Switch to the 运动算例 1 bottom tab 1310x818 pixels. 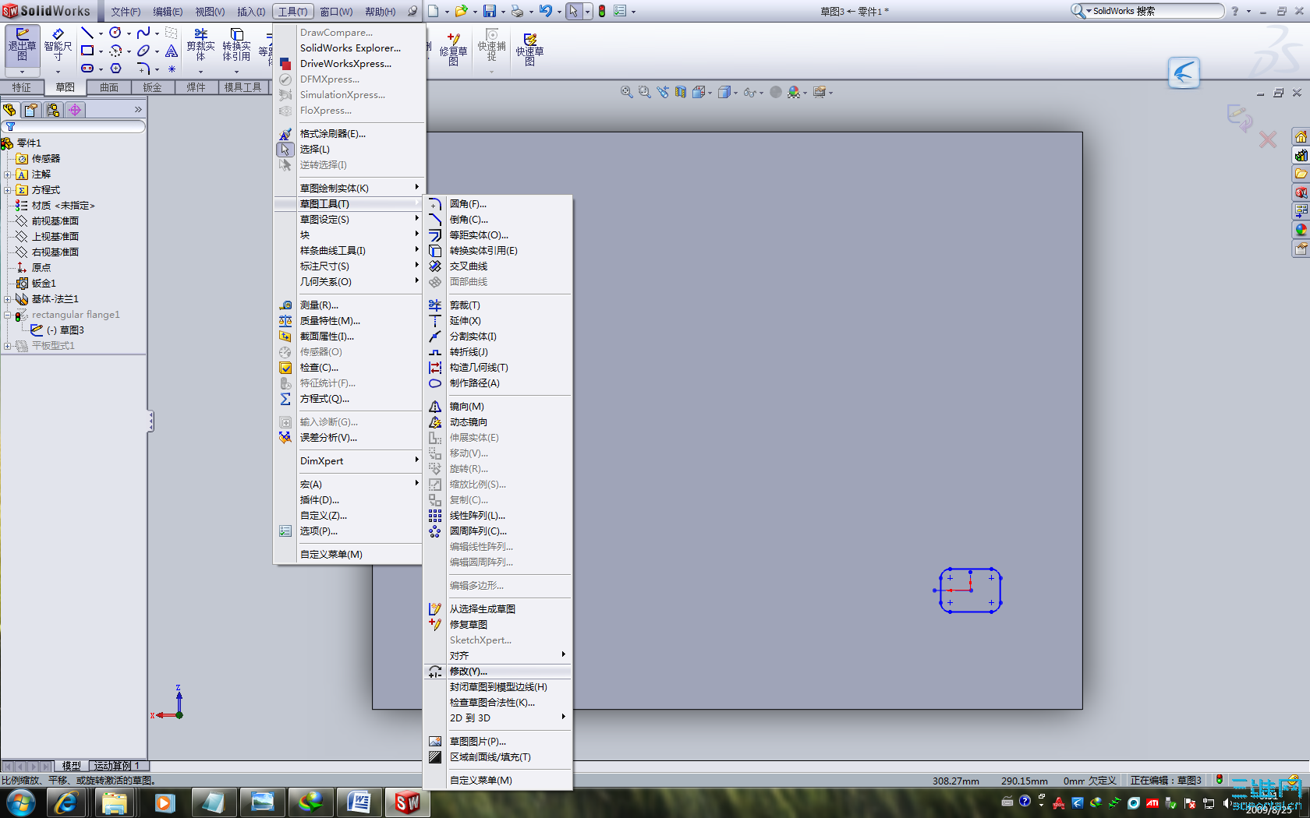pos(118,766)
